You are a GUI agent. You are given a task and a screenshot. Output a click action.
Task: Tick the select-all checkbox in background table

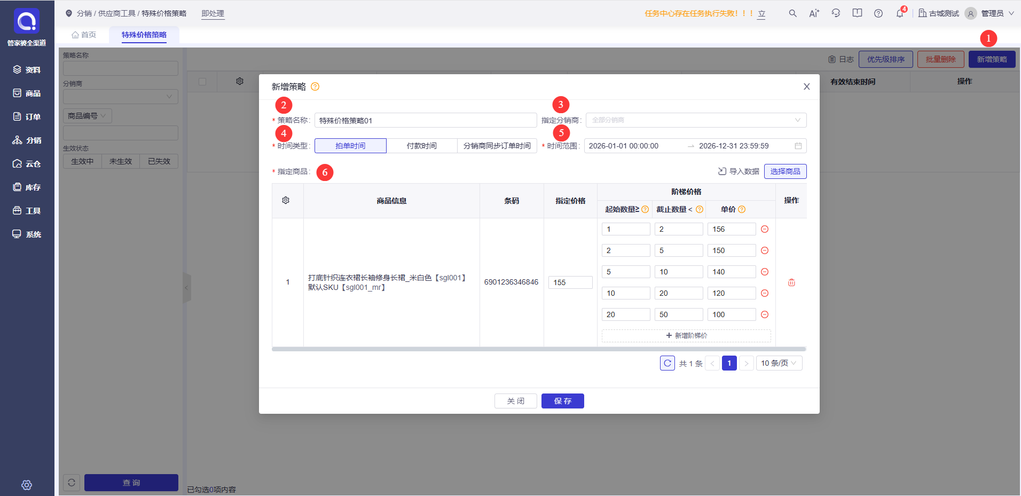tap(202, 82)
